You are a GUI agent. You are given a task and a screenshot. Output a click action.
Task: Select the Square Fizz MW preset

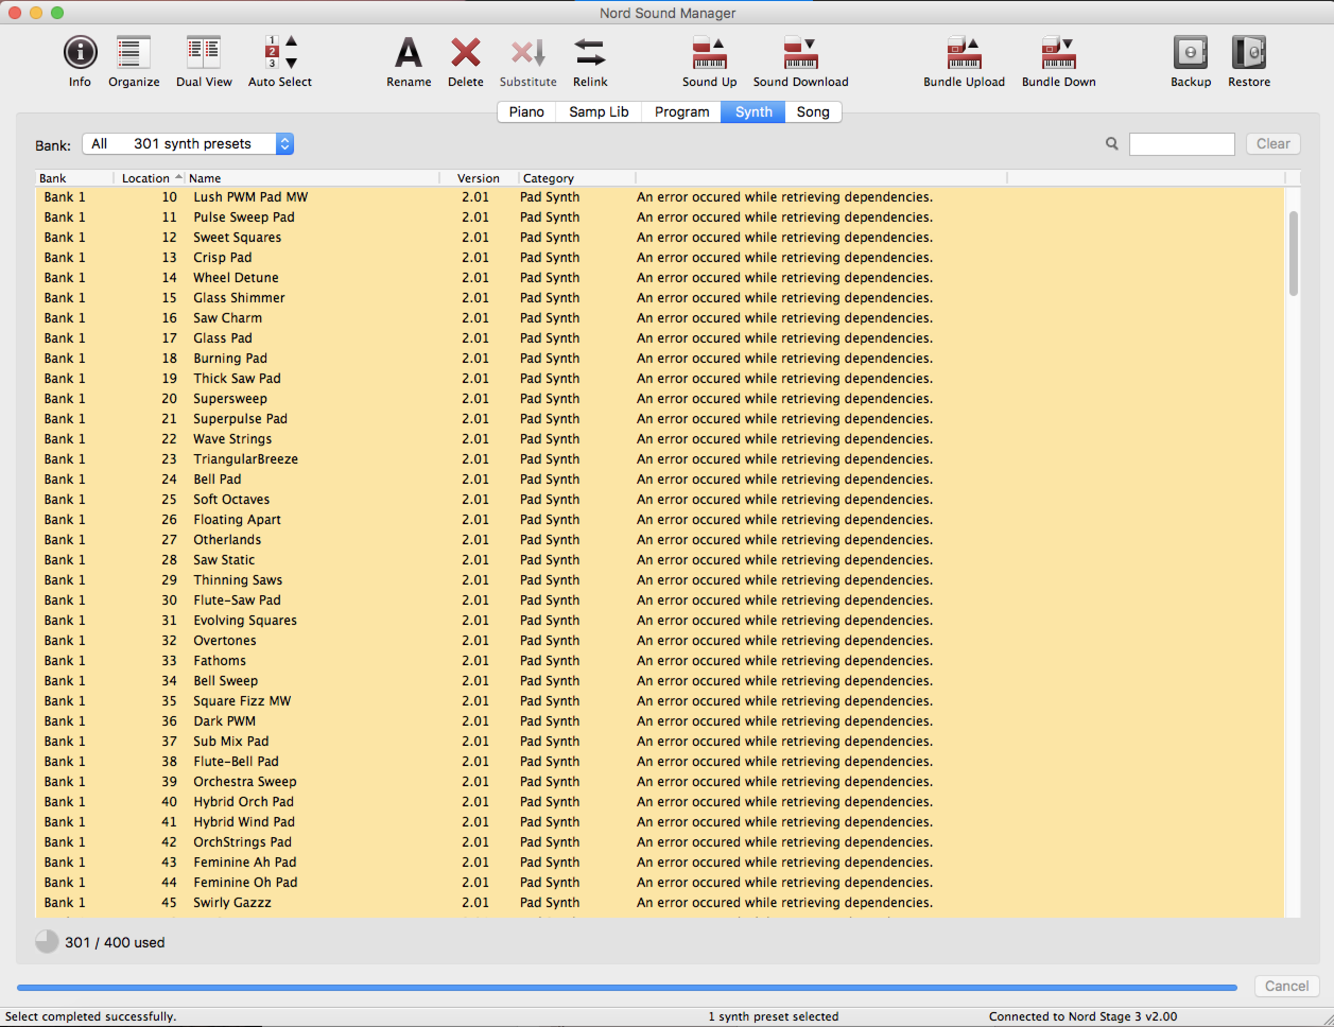(660, 700)
